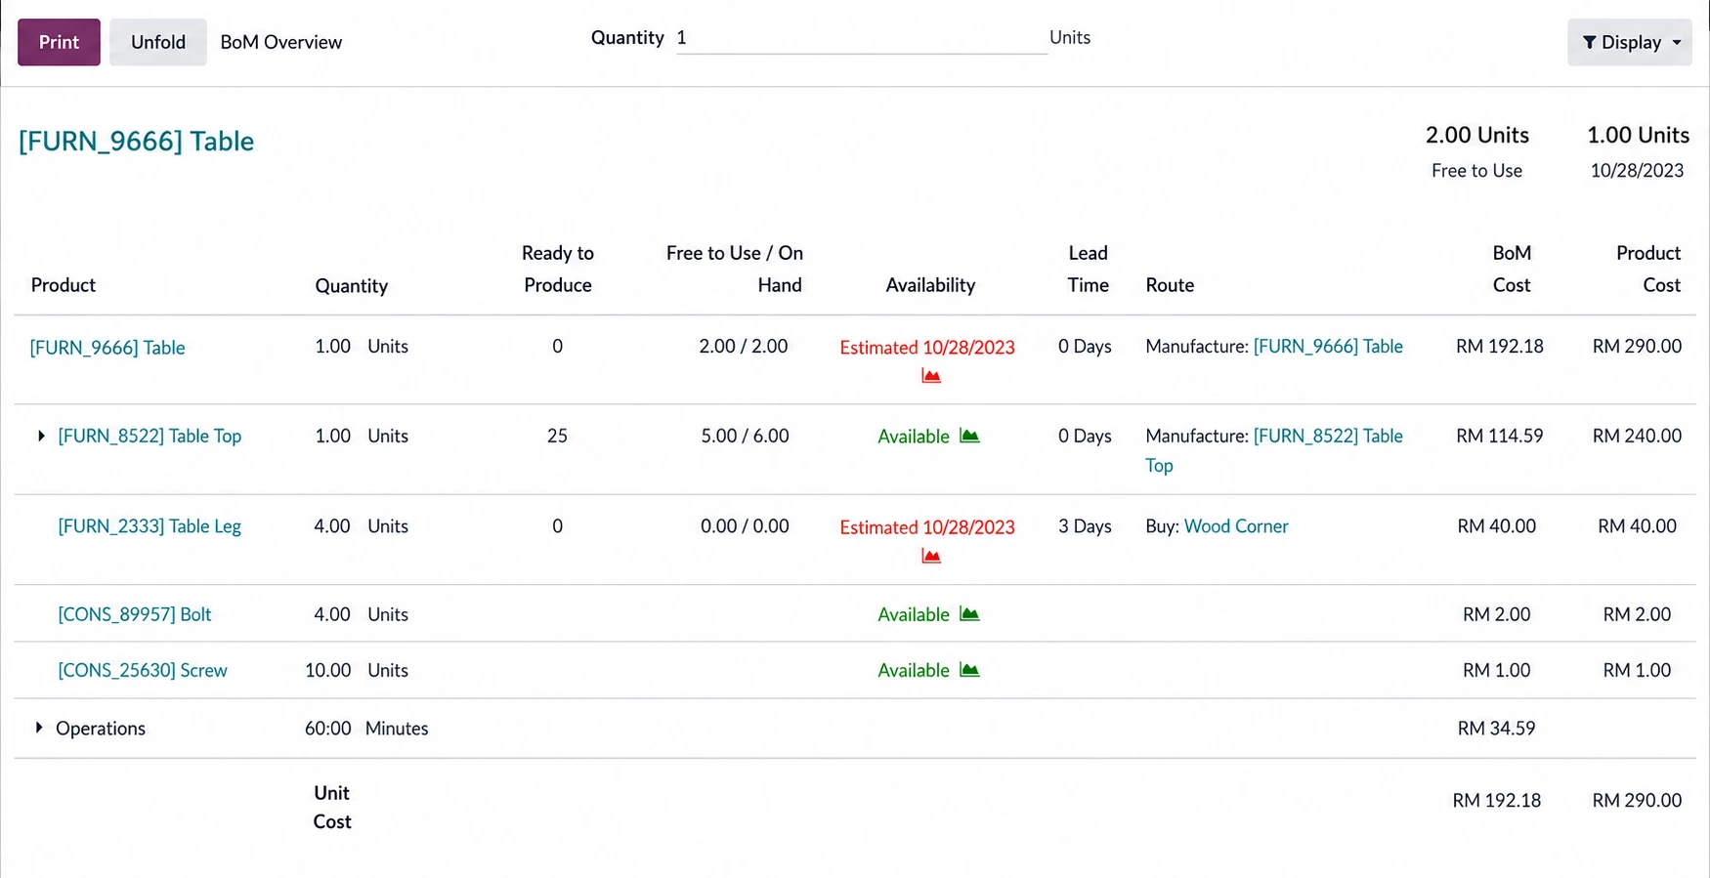The height and width of the screenshot is (878, 1710).
Task: Open forecast chart icon for Screw row
Action: tap(969, 670)
